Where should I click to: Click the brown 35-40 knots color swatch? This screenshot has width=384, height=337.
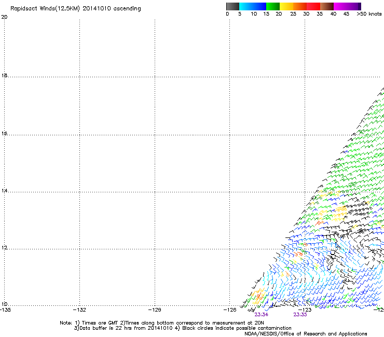tap(327, 6)
